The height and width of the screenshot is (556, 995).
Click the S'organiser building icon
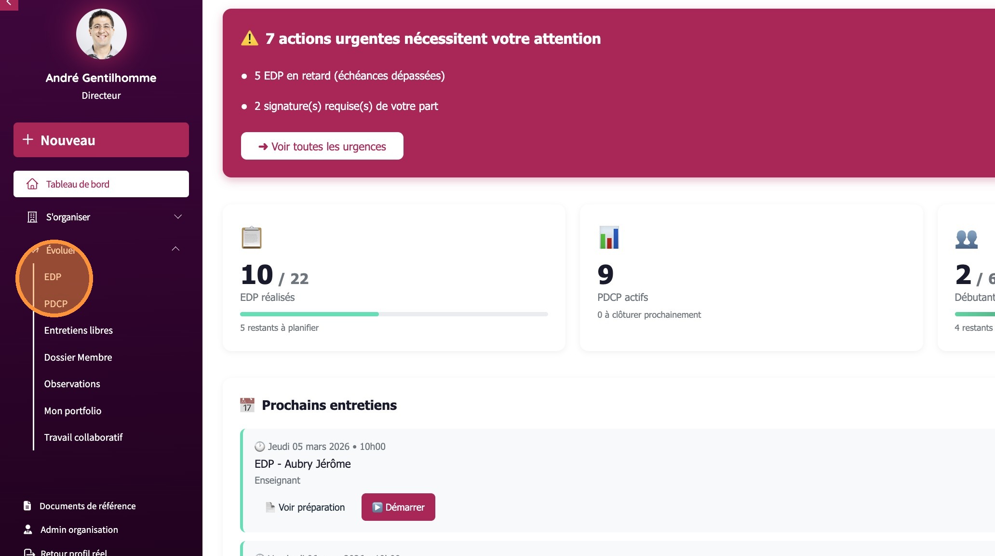point(32,217)
